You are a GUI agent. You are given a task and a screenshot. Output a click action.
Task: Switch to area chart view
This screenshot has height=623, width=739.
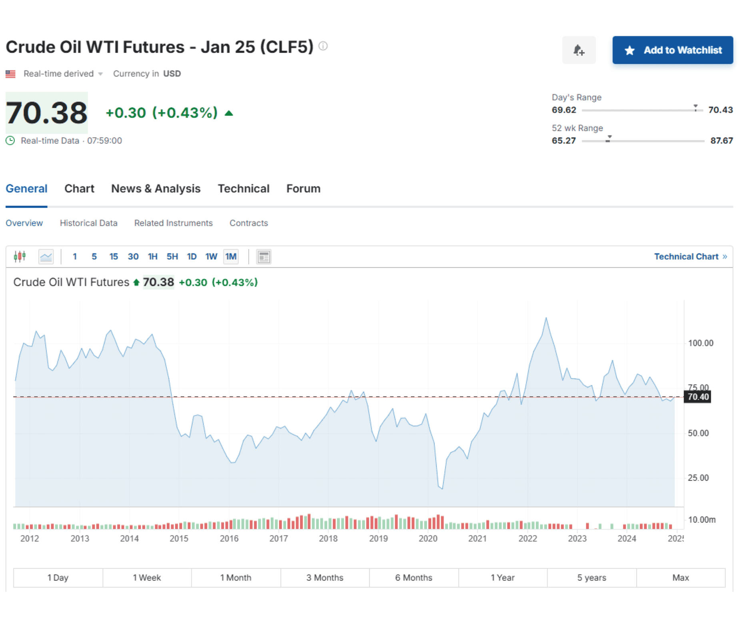click(x=46, y=256)
